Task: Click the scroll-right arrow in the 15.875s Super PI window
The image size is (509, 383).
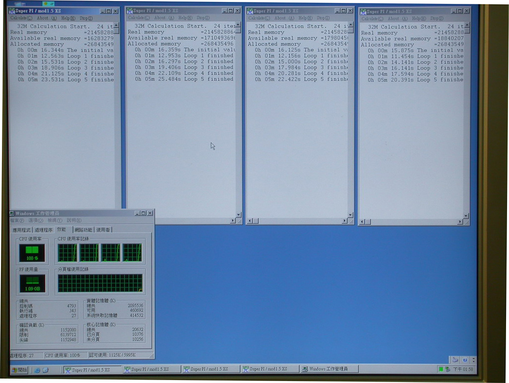Action: (x=460, y=222)
